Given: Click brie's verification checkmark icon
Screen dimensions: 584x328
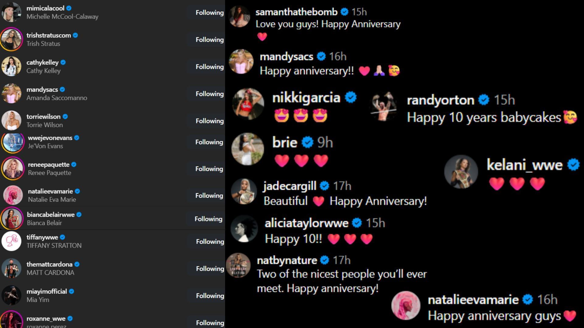Looking at the screenshot, I should pos(307,142).
